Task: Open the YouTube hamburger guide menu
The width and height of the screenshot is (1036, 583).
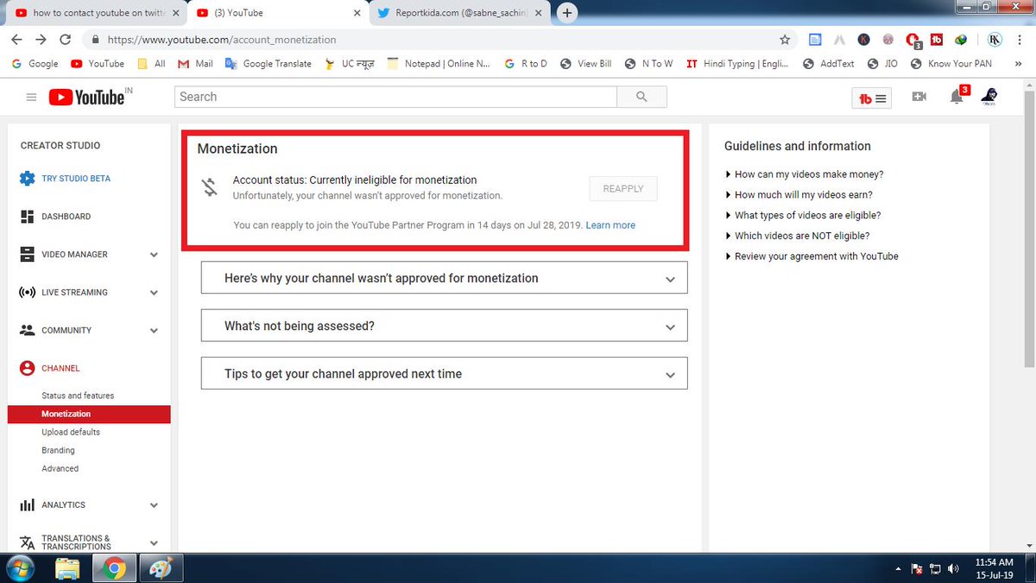Action: 31,98
